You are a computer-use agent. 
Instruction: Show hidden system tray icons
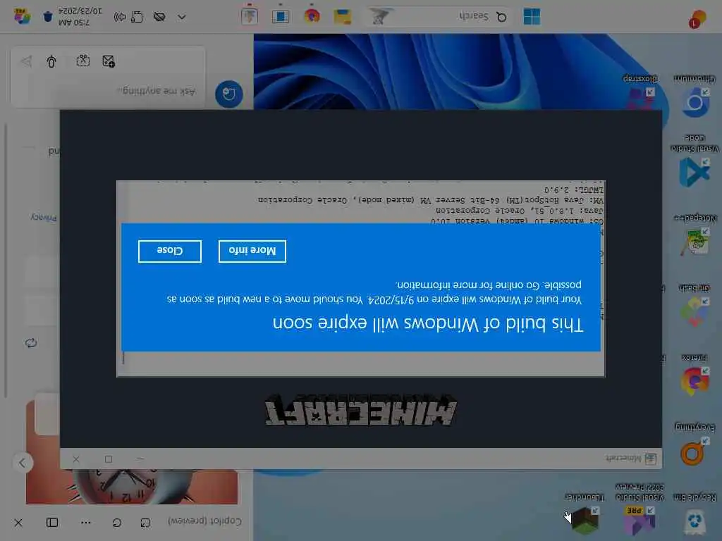181,17
